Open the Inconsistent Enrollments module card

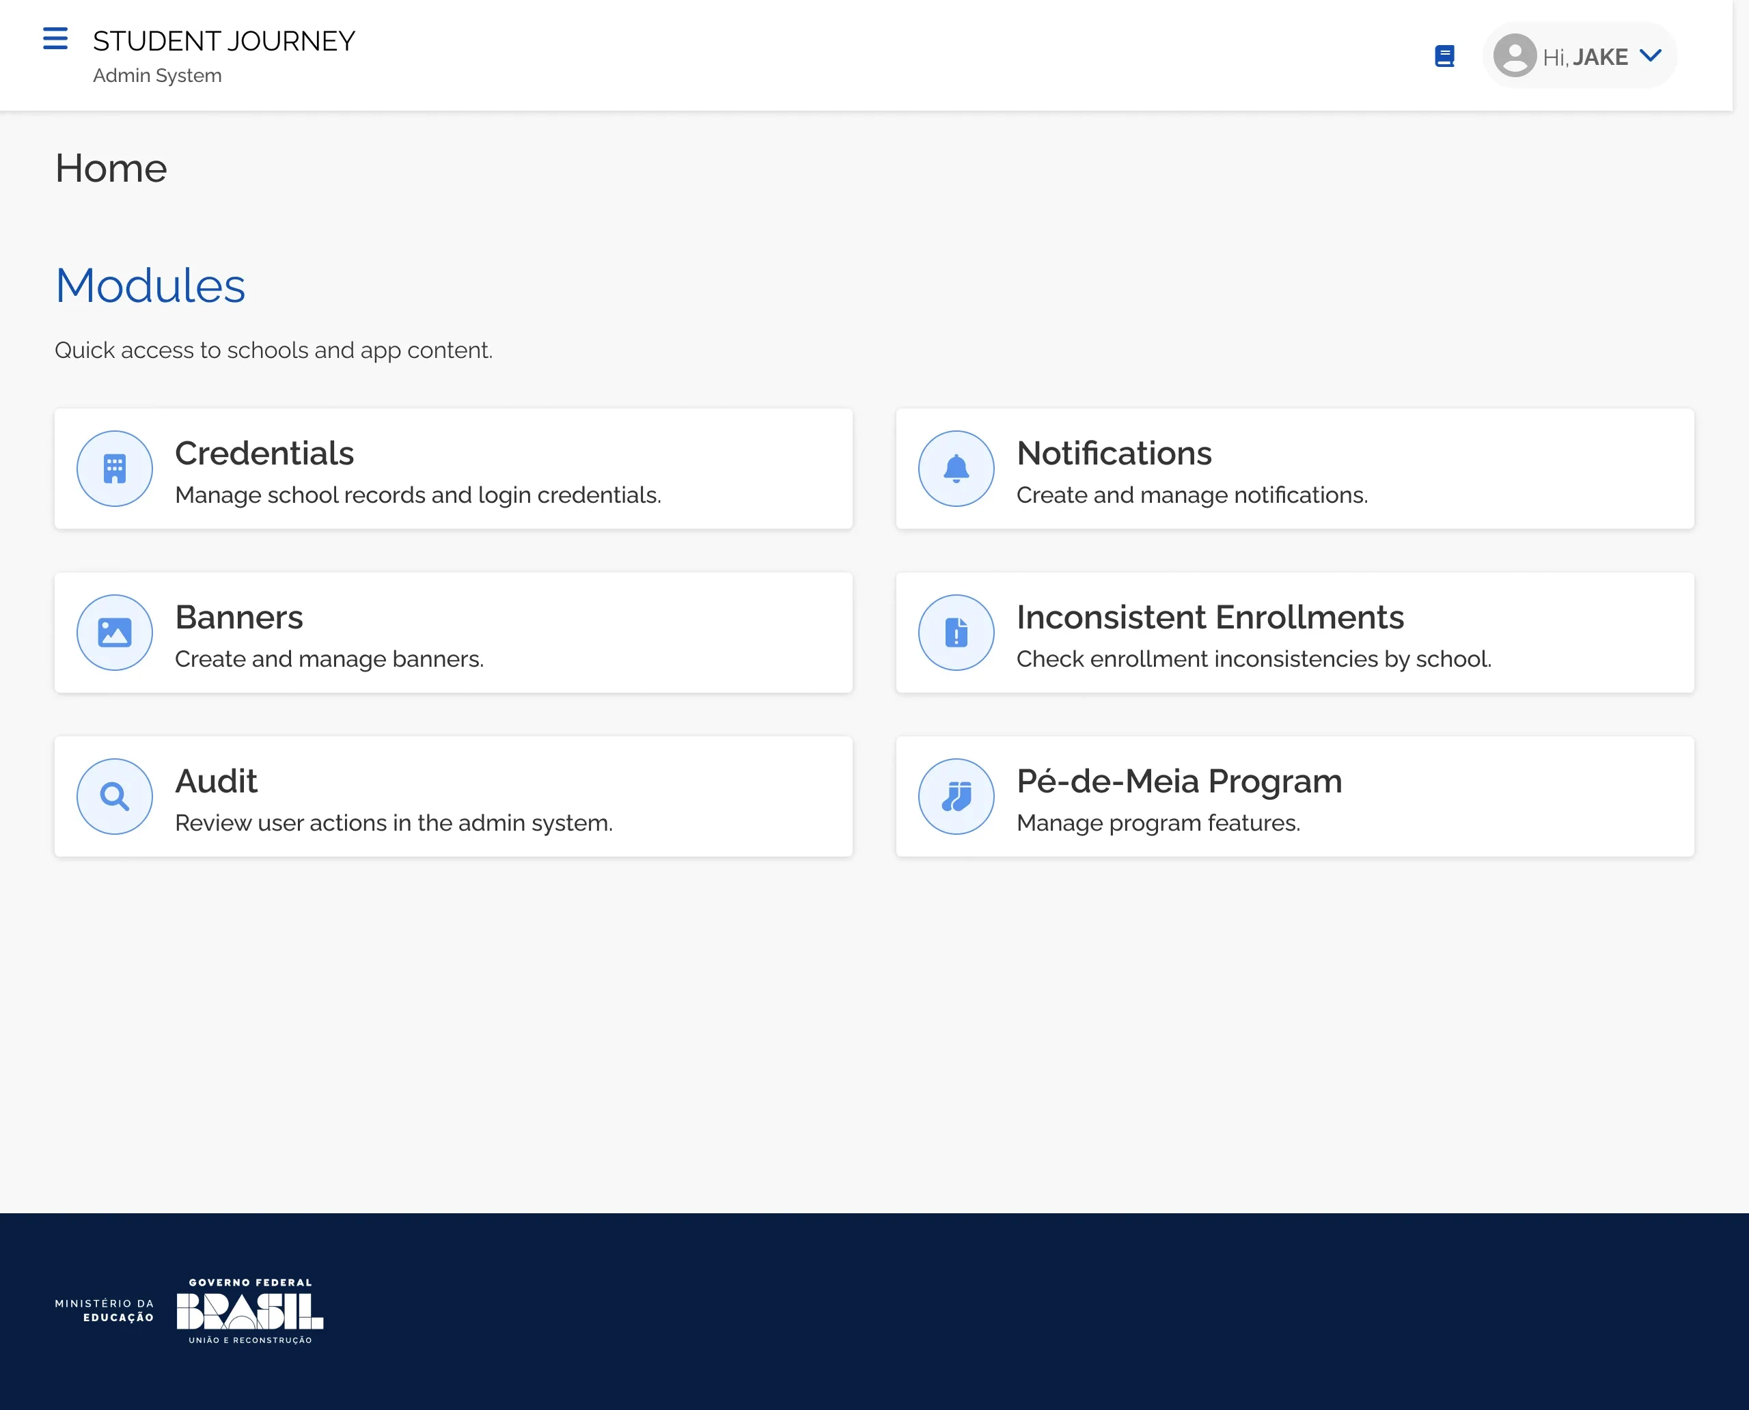[1293, 633]
